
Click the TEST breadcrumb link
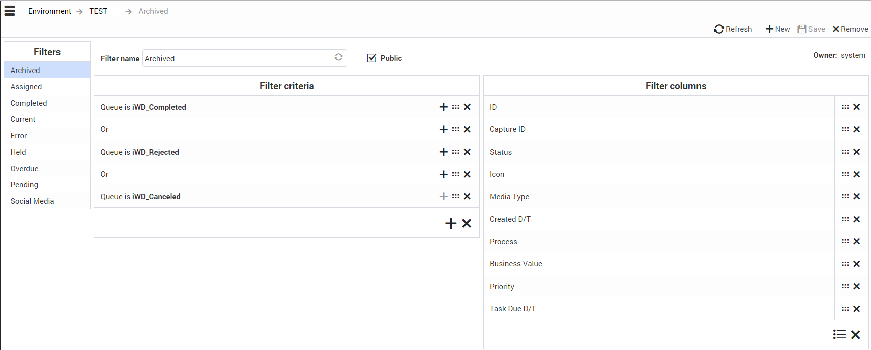[x=98, y=11]
